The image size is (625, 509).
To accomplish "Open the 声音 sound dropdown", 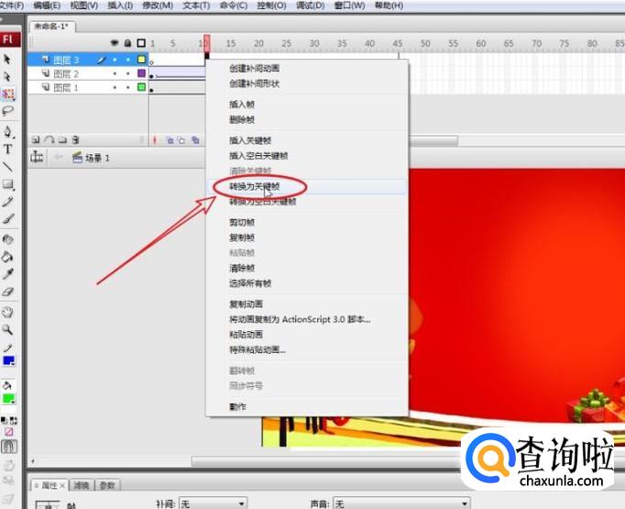I will point(401,503).
